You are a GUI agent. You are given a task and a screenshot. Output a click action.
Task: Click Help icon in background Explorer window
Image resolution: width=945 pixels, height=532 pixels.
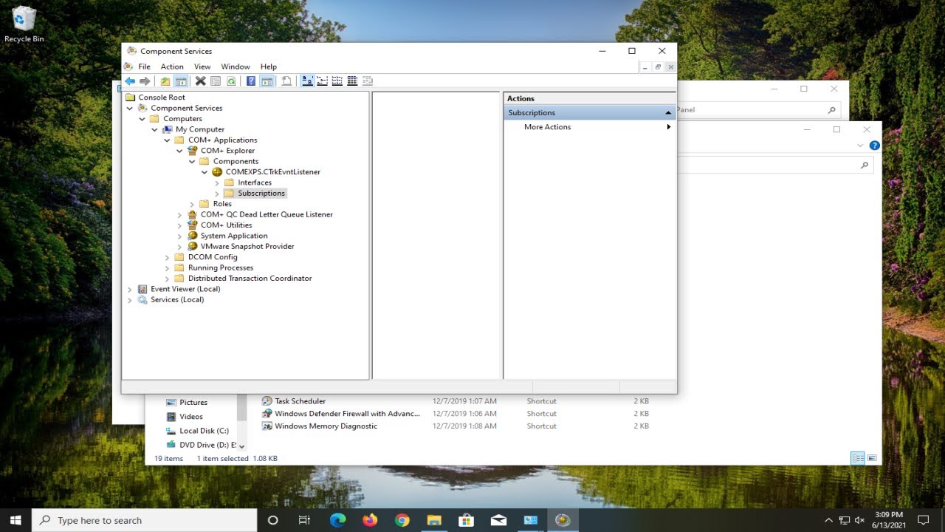(875, 146)
